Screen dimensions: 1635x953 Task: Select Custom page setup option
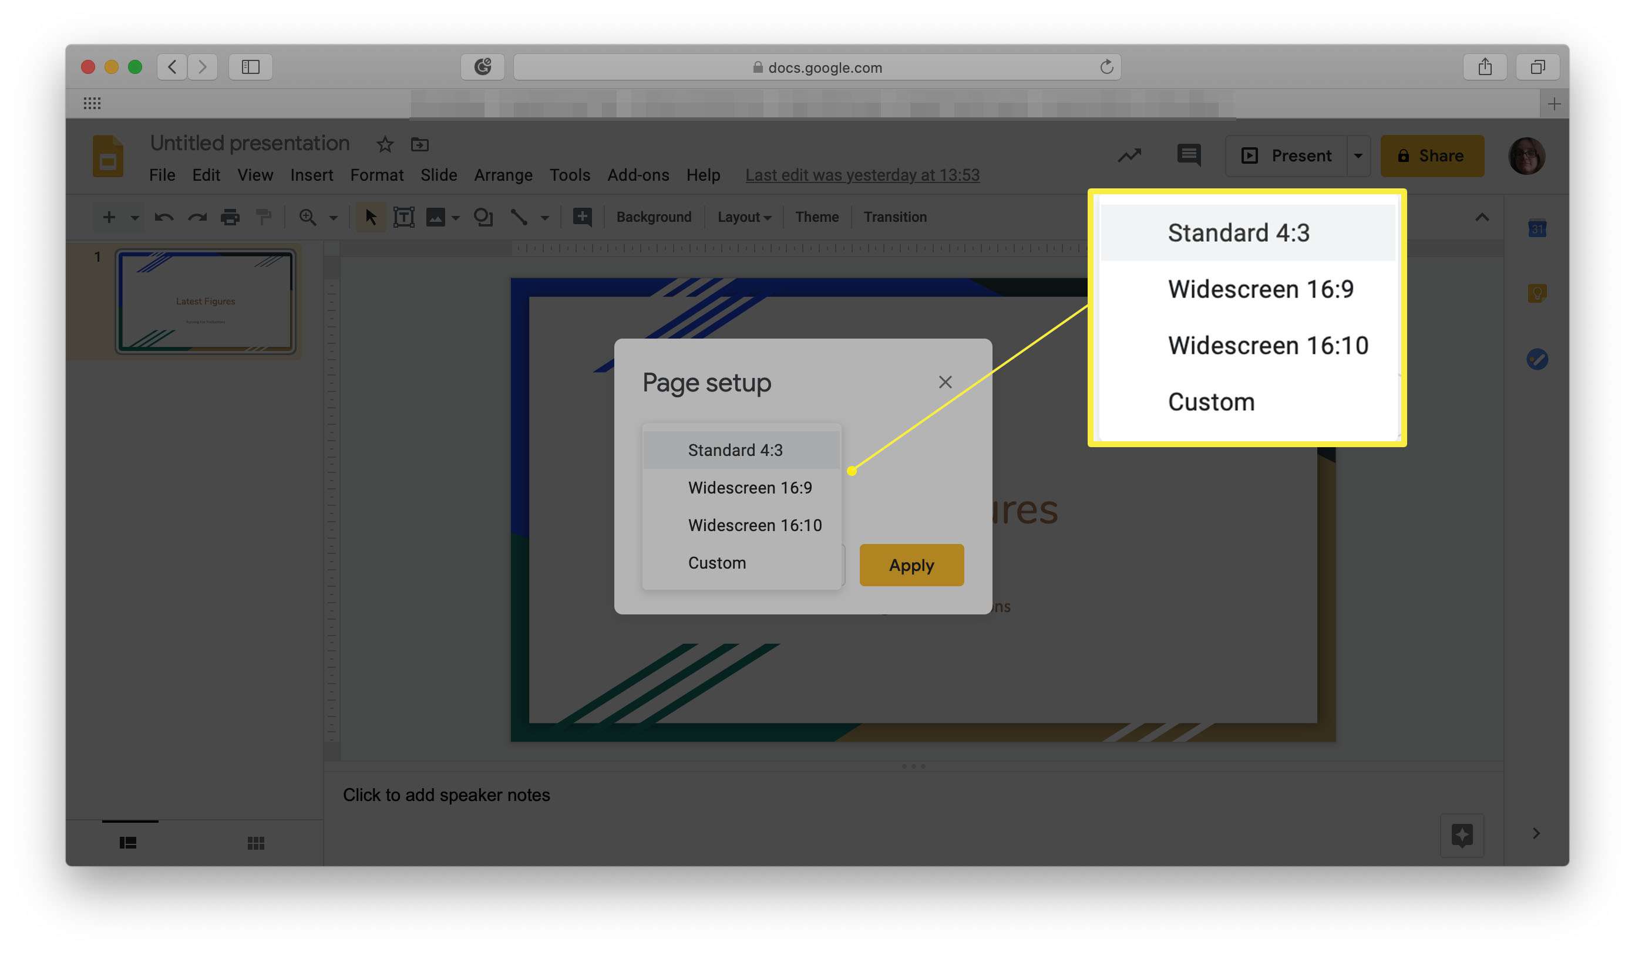[x=715, y=562]
